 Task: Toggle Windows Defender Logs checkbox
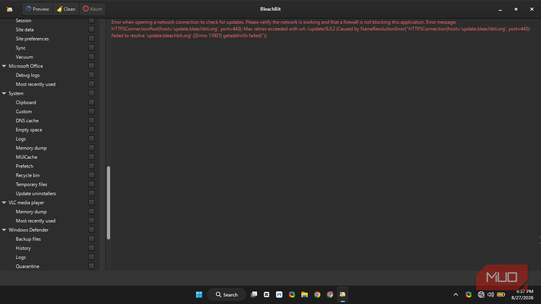(x=91, y=257)
